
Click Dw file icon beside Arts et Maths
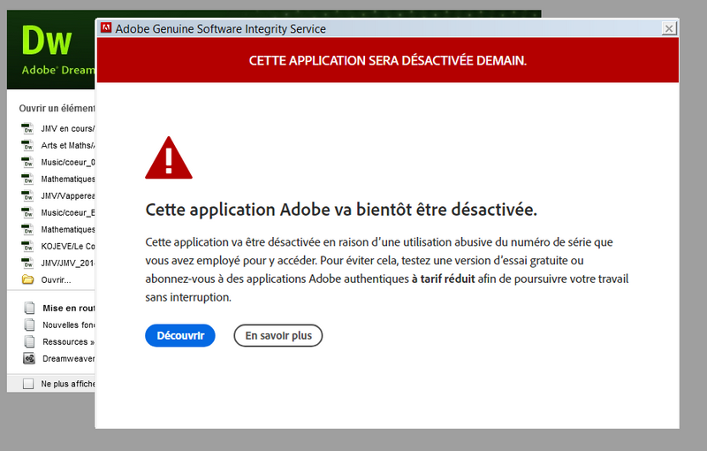(x=27, y=145)
